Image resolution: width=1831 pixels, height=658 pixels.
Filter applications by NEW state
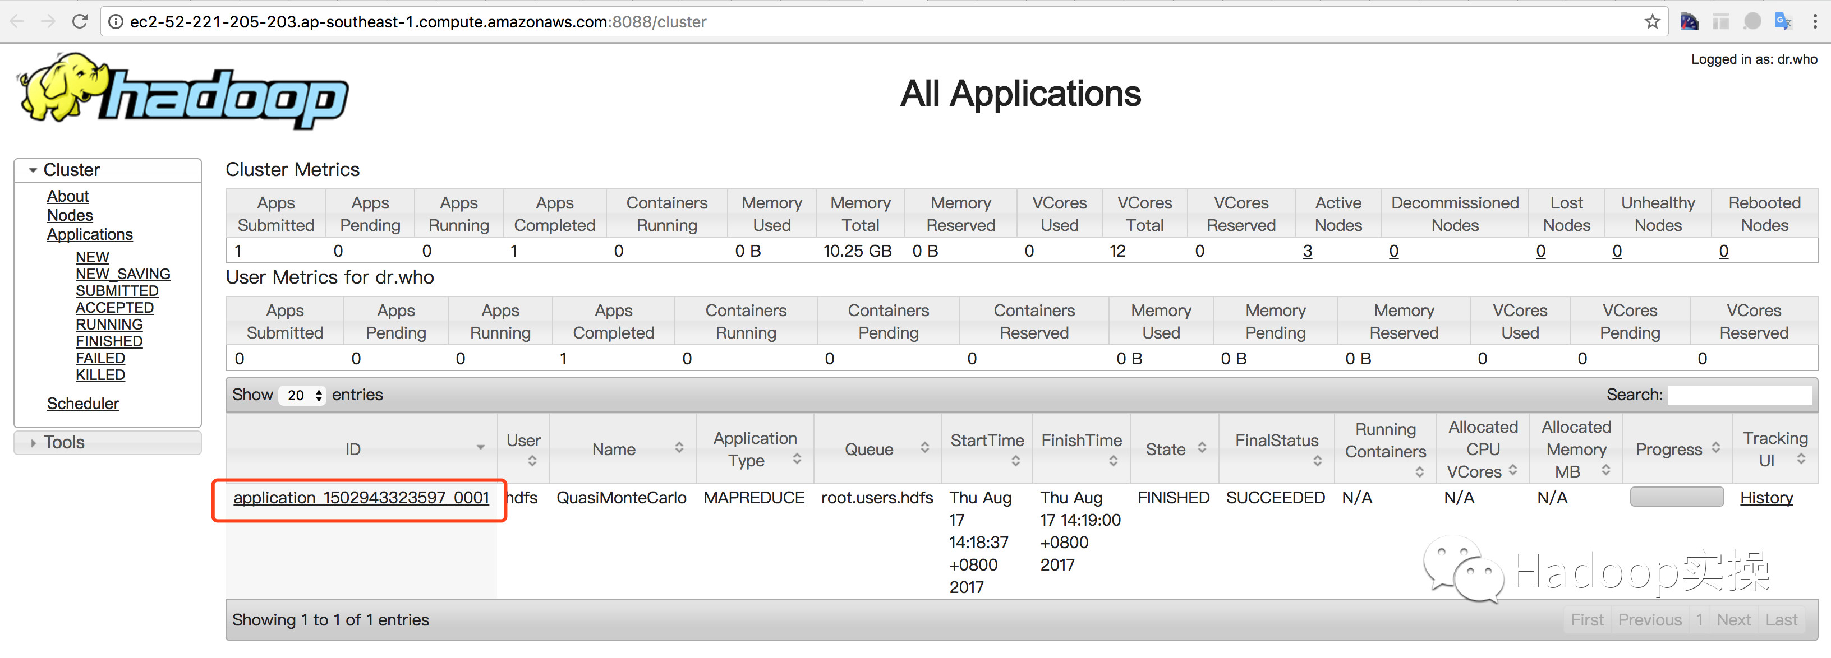[x=93, y=257]
